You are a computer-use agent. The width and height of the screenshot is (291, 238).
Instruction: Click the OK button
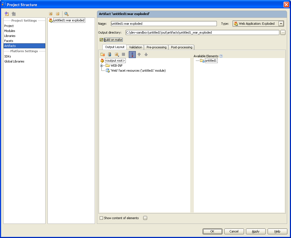pos(212,231)
